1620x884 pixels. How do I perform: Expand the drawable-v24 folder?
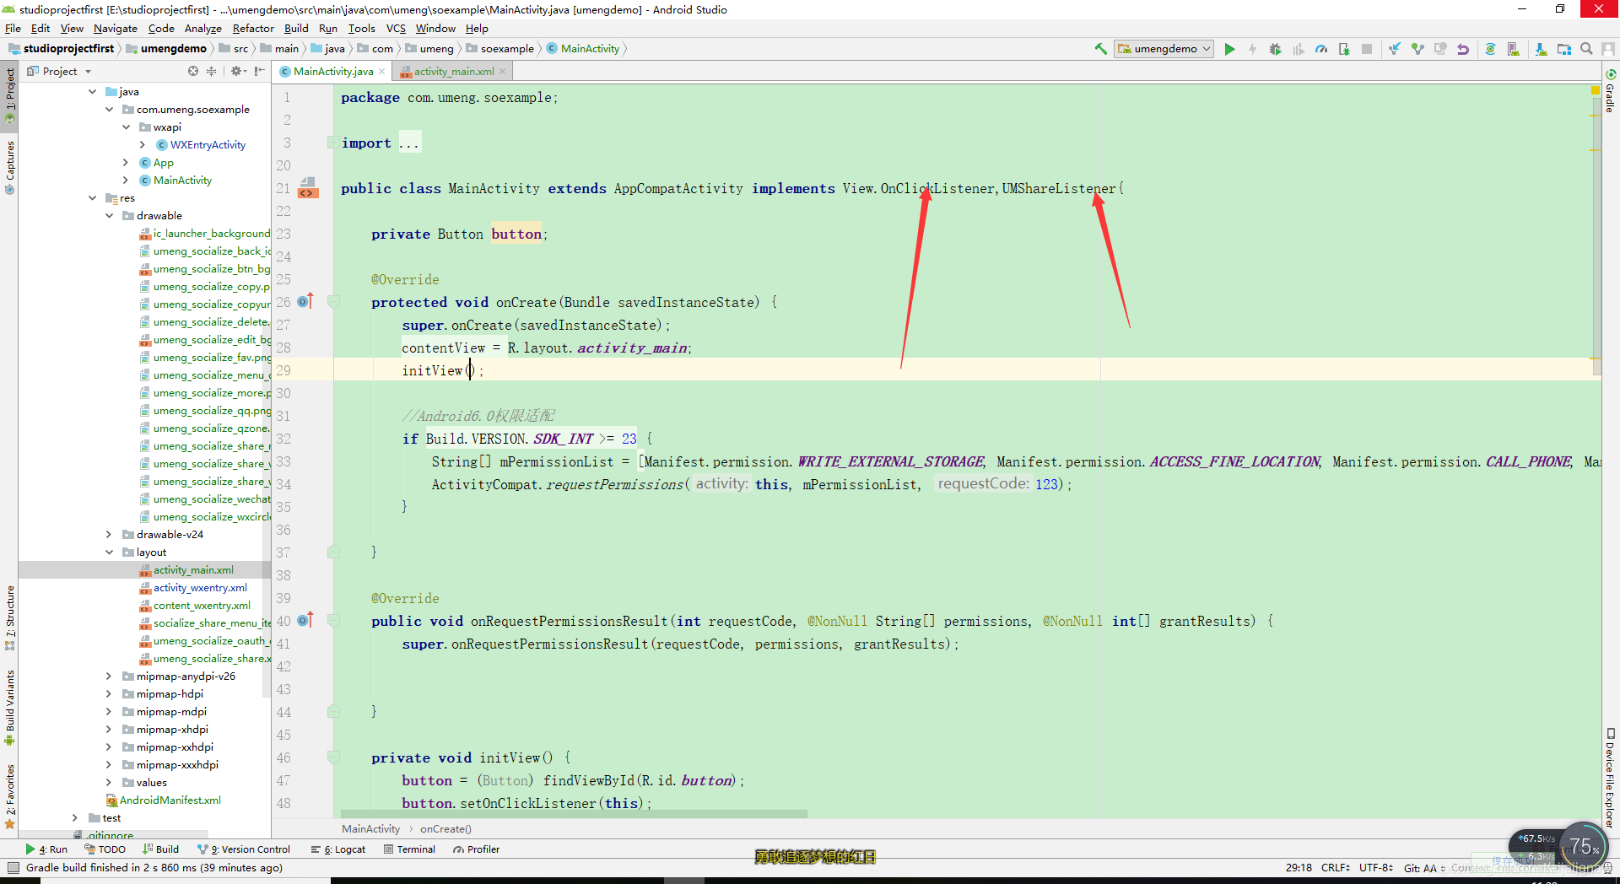click(109, 535)
